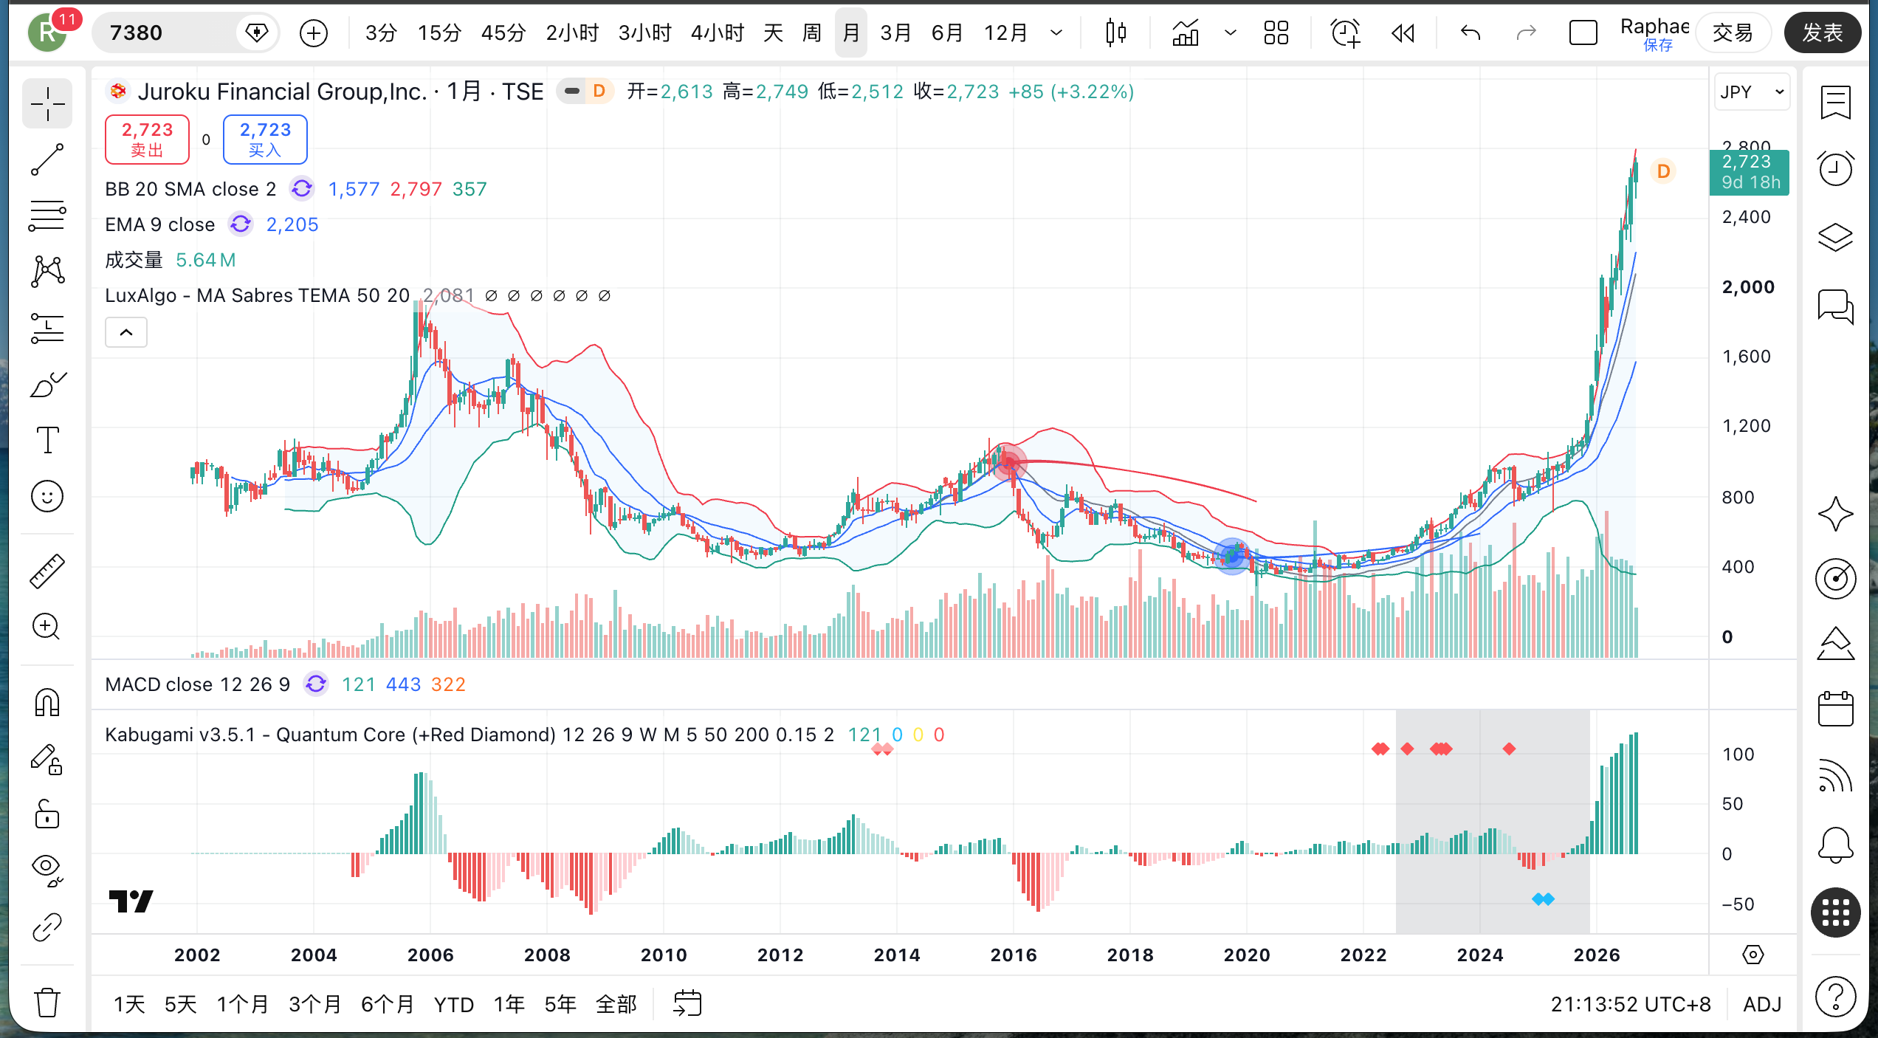Click the 发表 publish button
Image resolution: width=1878 pixels, height=1038 pixels.
(x=1822, y=32)
